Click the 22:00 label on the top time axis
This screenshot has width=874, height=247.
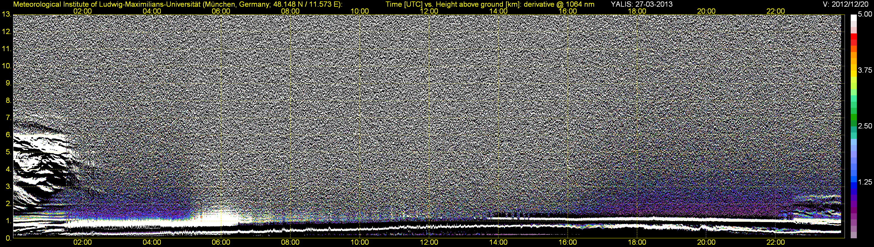[776, 11]
